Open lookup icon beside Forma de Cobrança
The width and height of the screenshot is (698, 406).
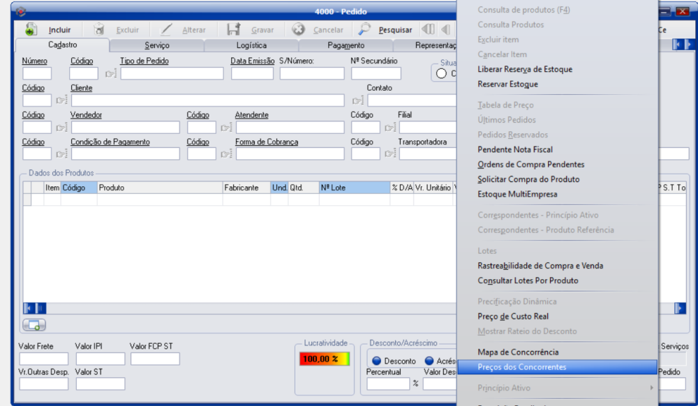pos(226,154)
